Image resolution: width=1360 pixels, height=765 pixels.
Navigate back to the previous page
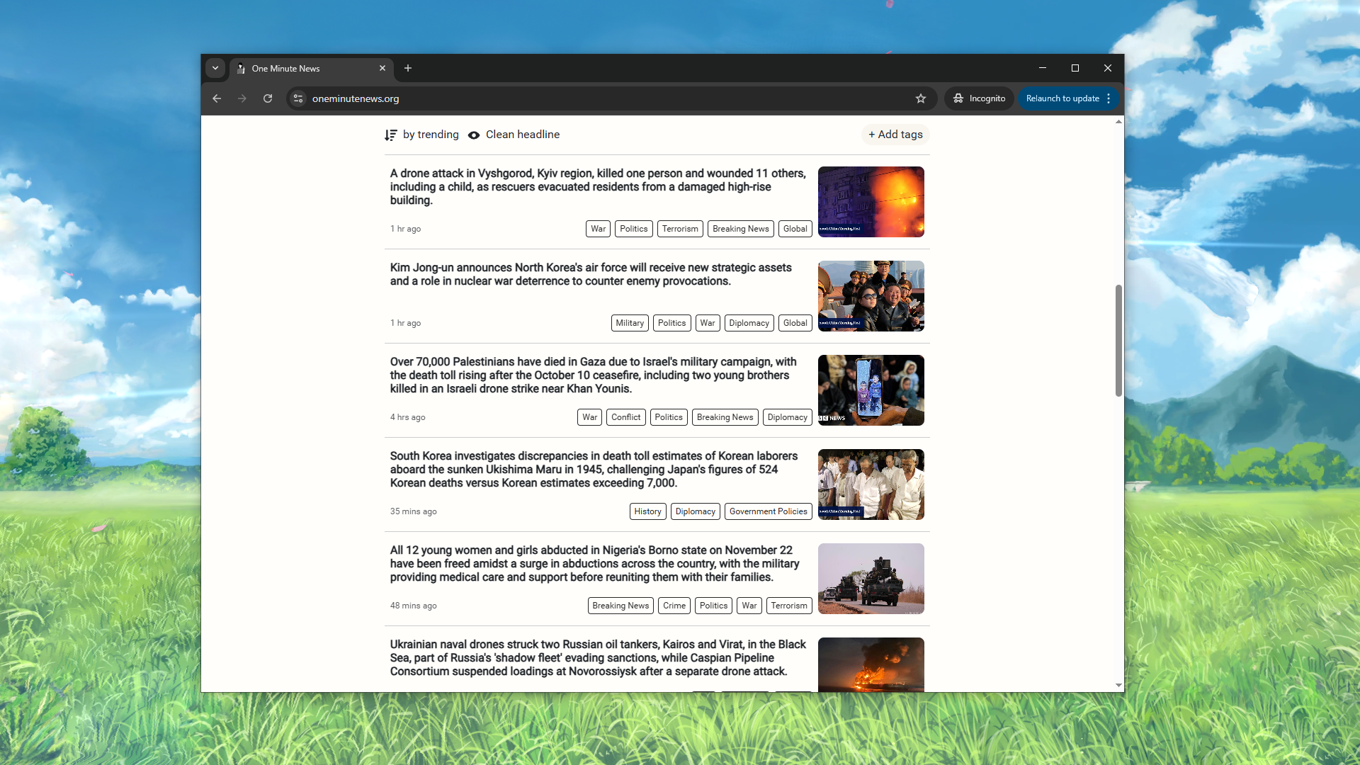click(x=217, y=98)
